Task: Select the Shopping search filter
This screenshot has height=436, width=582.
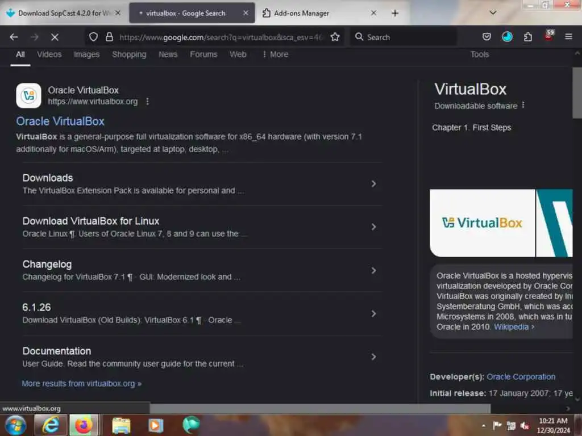Action: 129,54
